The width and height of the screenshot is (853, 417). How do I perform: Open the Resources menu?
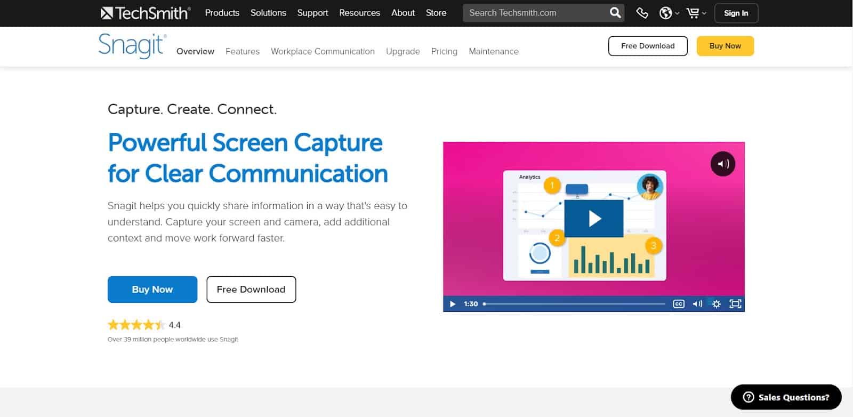(x=359, y=13)
